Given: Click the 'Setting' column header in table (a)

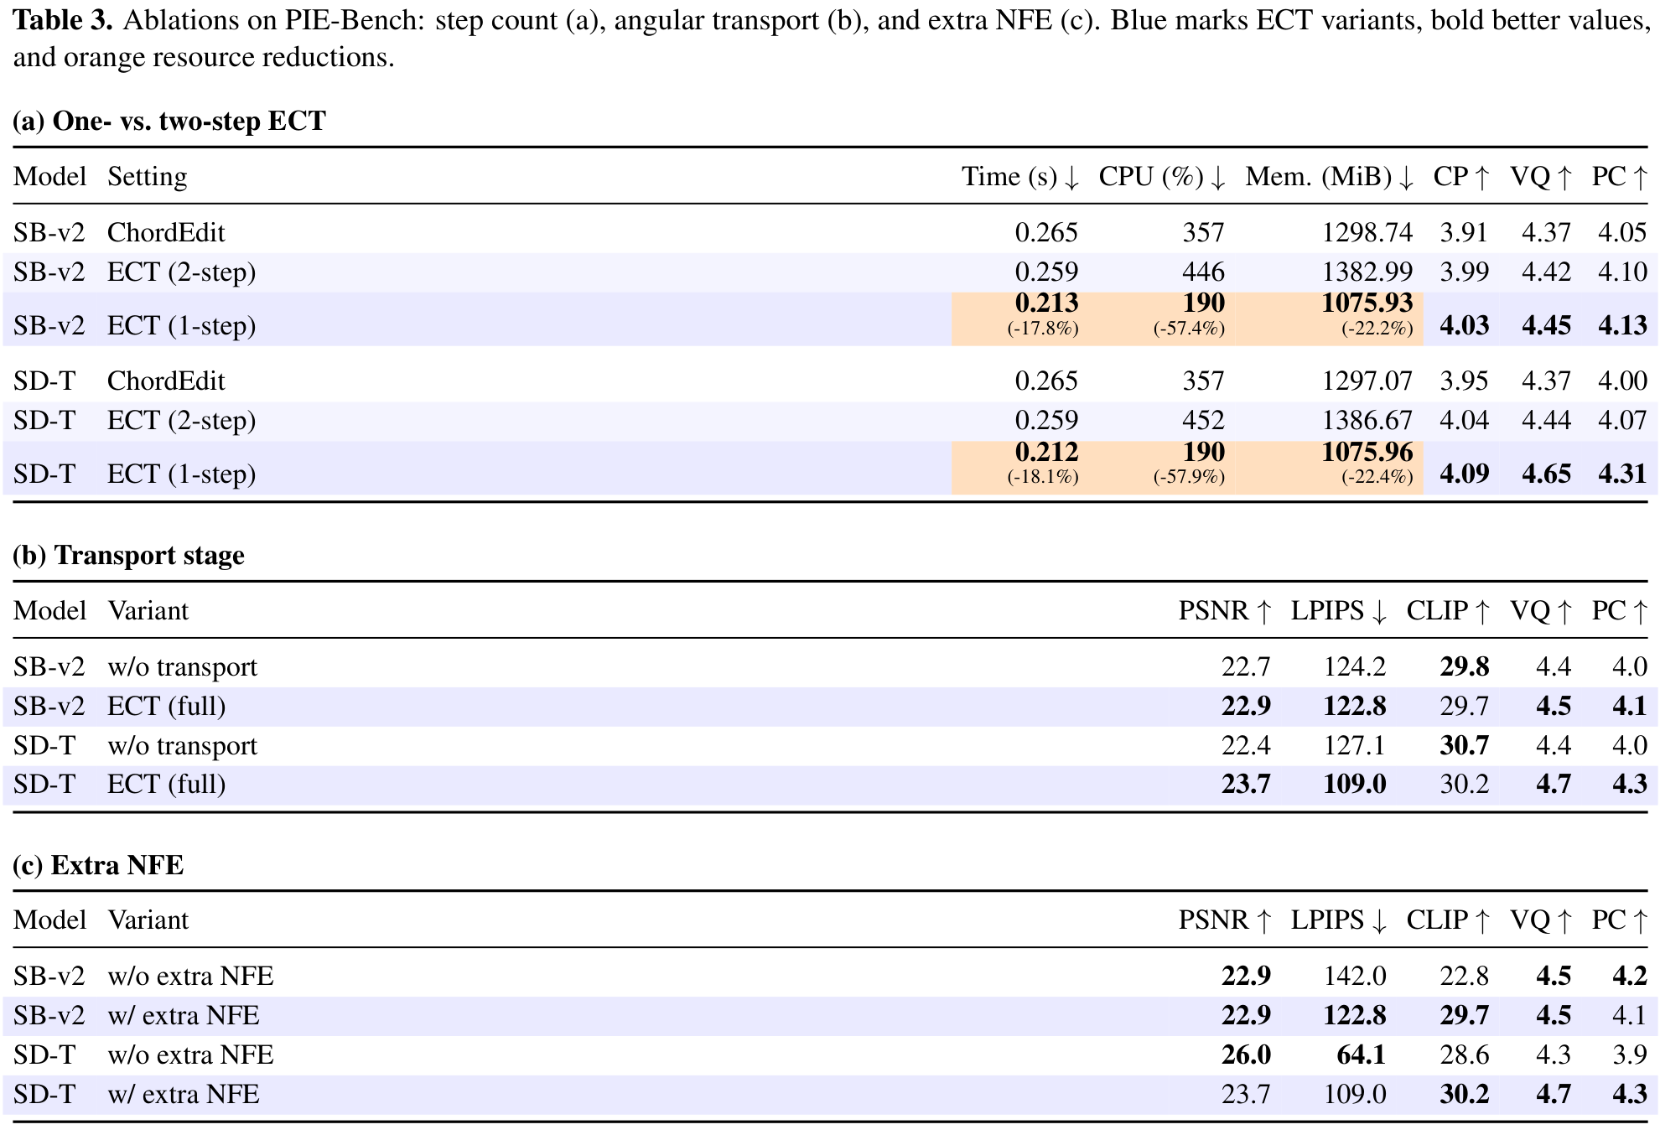Looking at the screenshot, I should [148, 177].
